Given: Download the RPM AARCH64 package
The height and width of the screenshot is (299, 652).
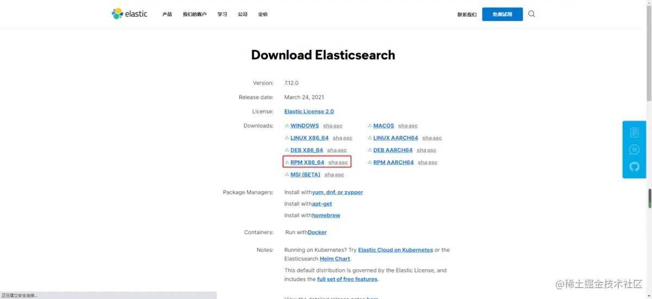Looking at the screenshot, I should [x=393, y=162].
